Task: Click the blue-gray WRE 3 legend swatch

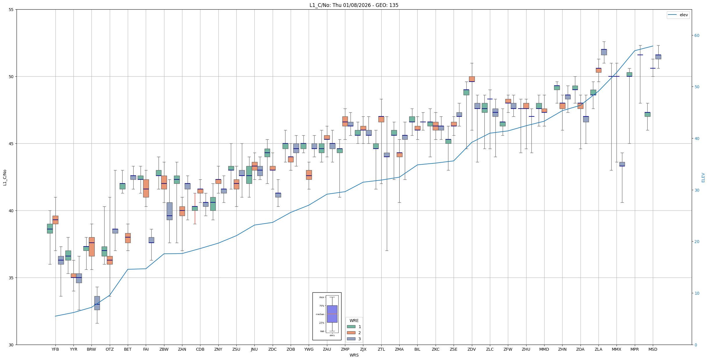Action: [351, 339]
